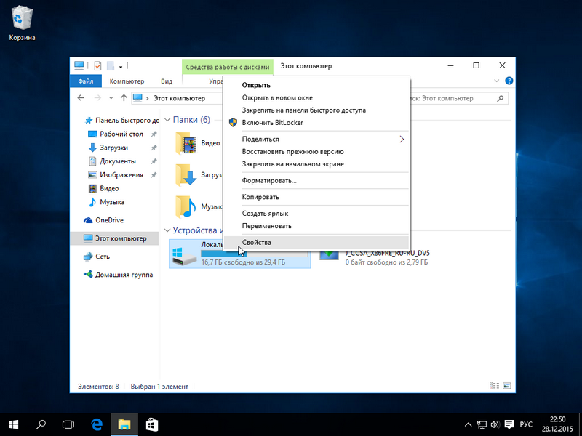Screen dimensions: 582x436
Task: Click Включить BitLocker menu entry
Action: point(272,123)
